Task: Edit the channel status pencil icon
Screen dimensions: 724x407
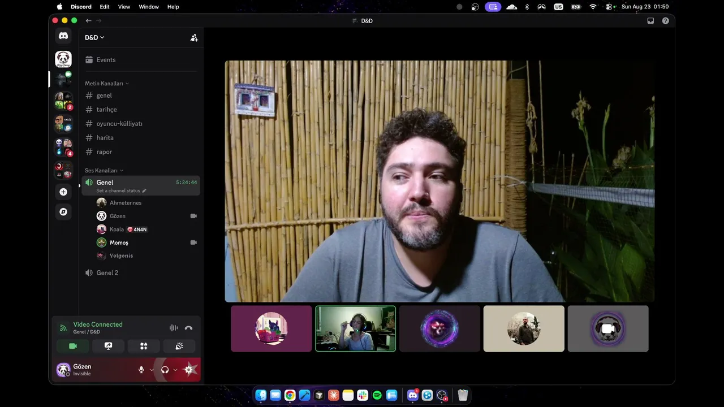Action: coord(144,191)
